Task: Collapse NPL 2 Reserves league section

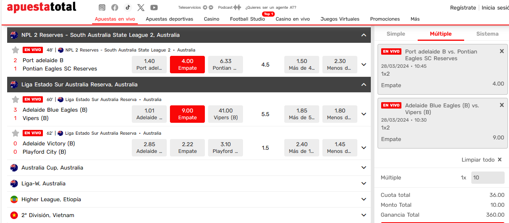Action: (363, 35)
